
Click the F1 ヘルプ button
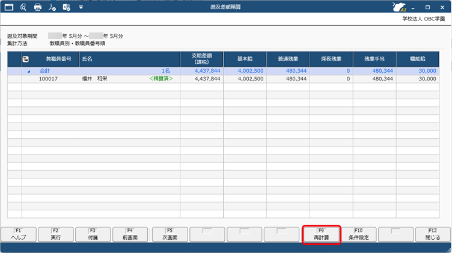(19, 234)
